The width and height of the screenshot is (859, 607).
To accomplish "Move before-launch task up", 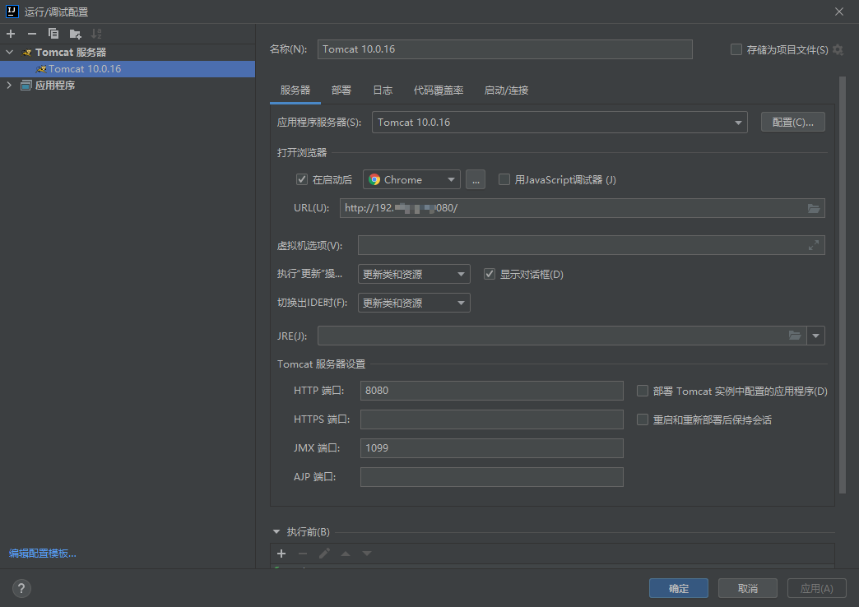I will (346, 554).
